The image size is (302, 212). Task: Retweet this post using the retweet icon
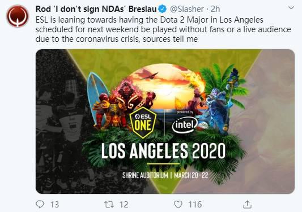[x=109, y=205]
